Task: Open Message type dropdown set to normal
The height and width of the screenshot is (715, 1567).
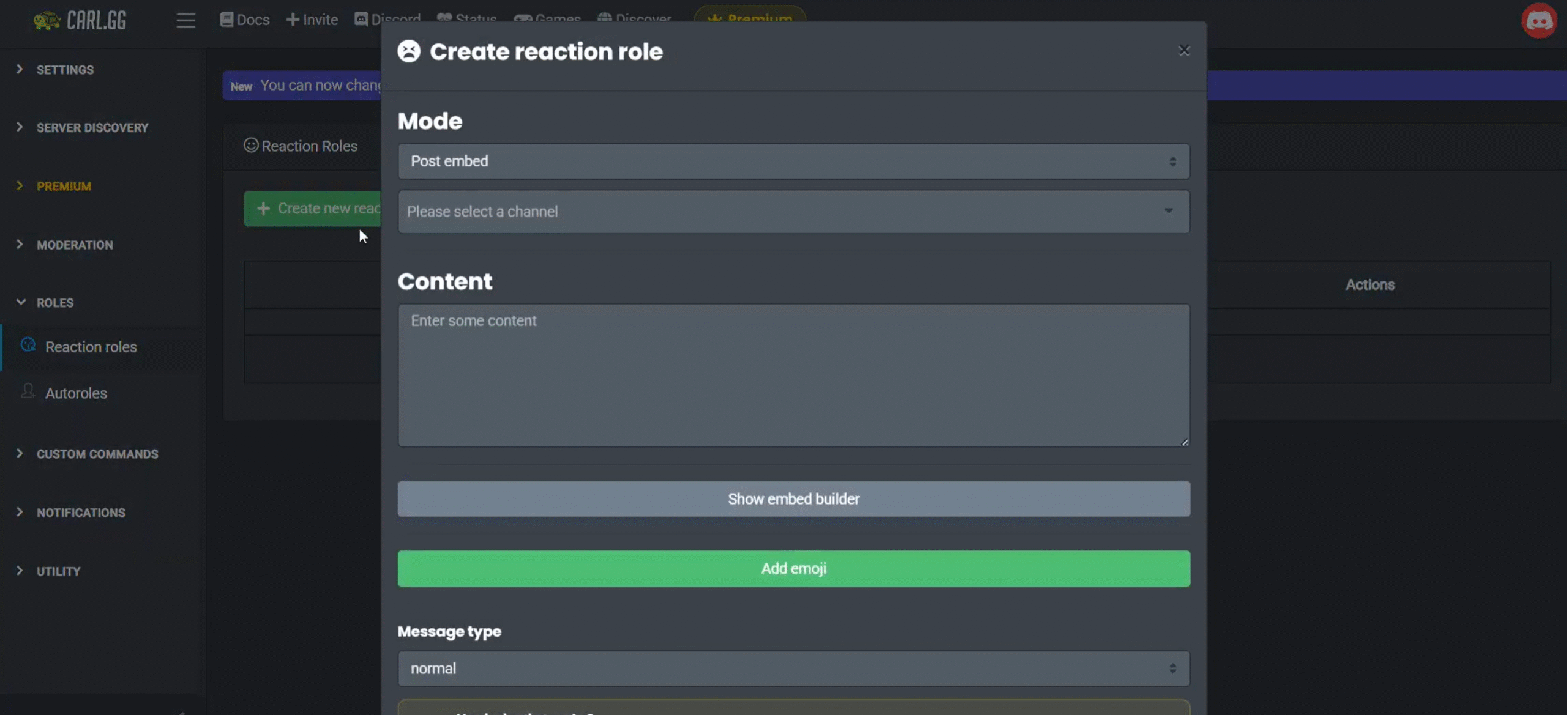Action: point(794,669)
